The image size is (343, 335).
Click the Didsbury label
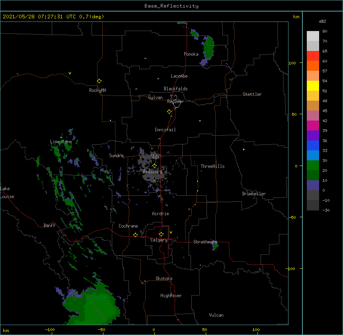(x=152, y=171)
